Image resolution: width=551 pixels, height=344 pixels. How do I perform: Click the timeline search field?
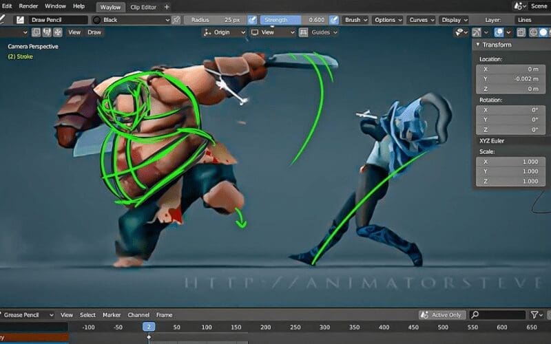pos(497,315)
